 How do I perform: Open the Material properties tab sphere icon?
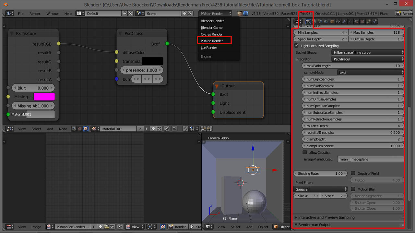[x=356, y=21]
